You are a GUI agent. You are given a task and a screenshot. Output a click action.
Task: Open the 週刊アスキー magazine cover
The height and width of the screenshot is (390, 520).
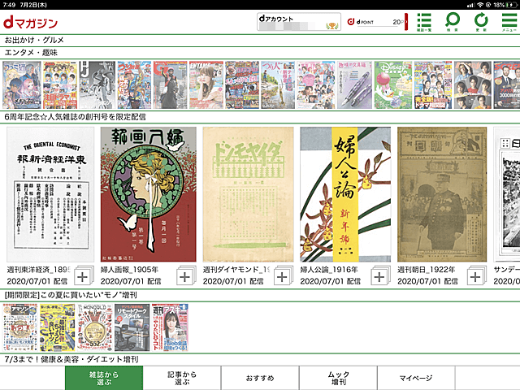(170, 327)
